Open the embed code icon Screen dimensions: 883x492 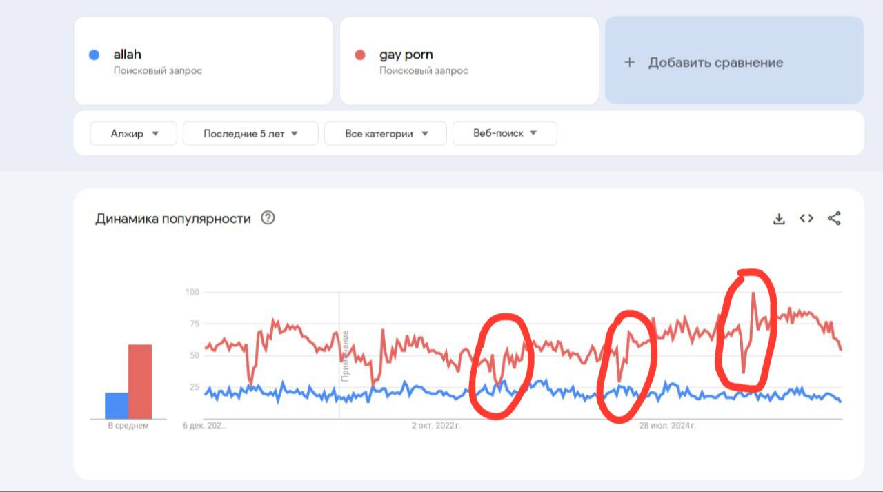click(806, 218)
